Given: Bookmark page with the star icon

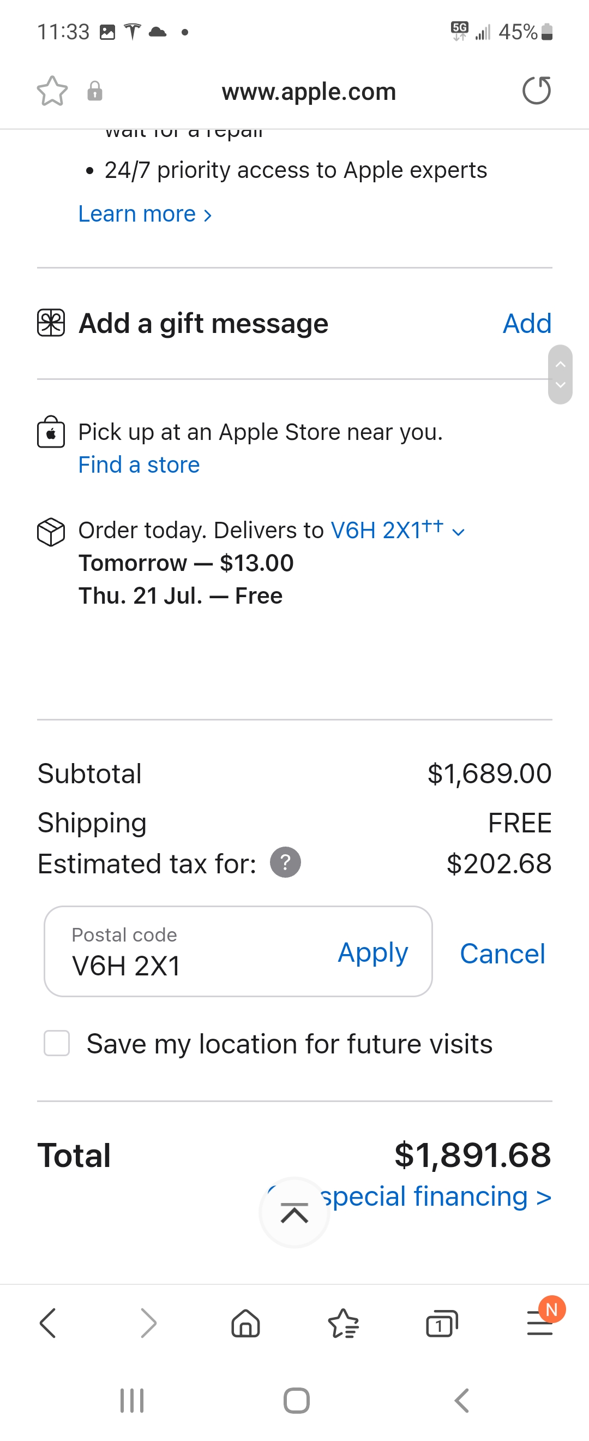Looking at the screenshot, I should point(52,91).
